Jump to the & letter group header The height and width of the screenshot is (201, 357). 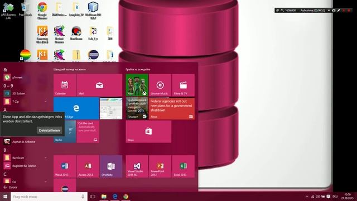pos(5,69)
